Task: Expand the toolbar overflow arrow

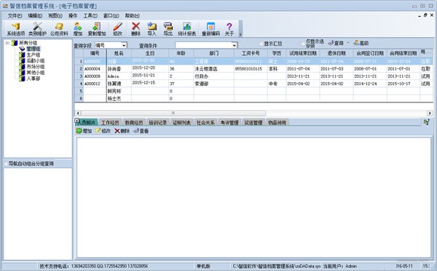Action: point(240,35)
